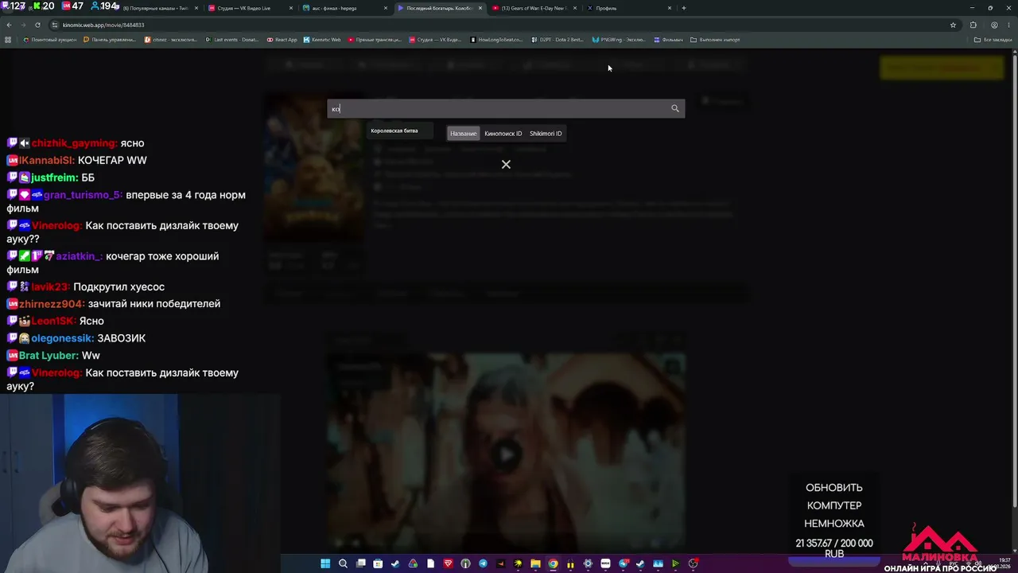Switch to the Gears of War: E-Day tab
1018x573 pixels.
533,8
